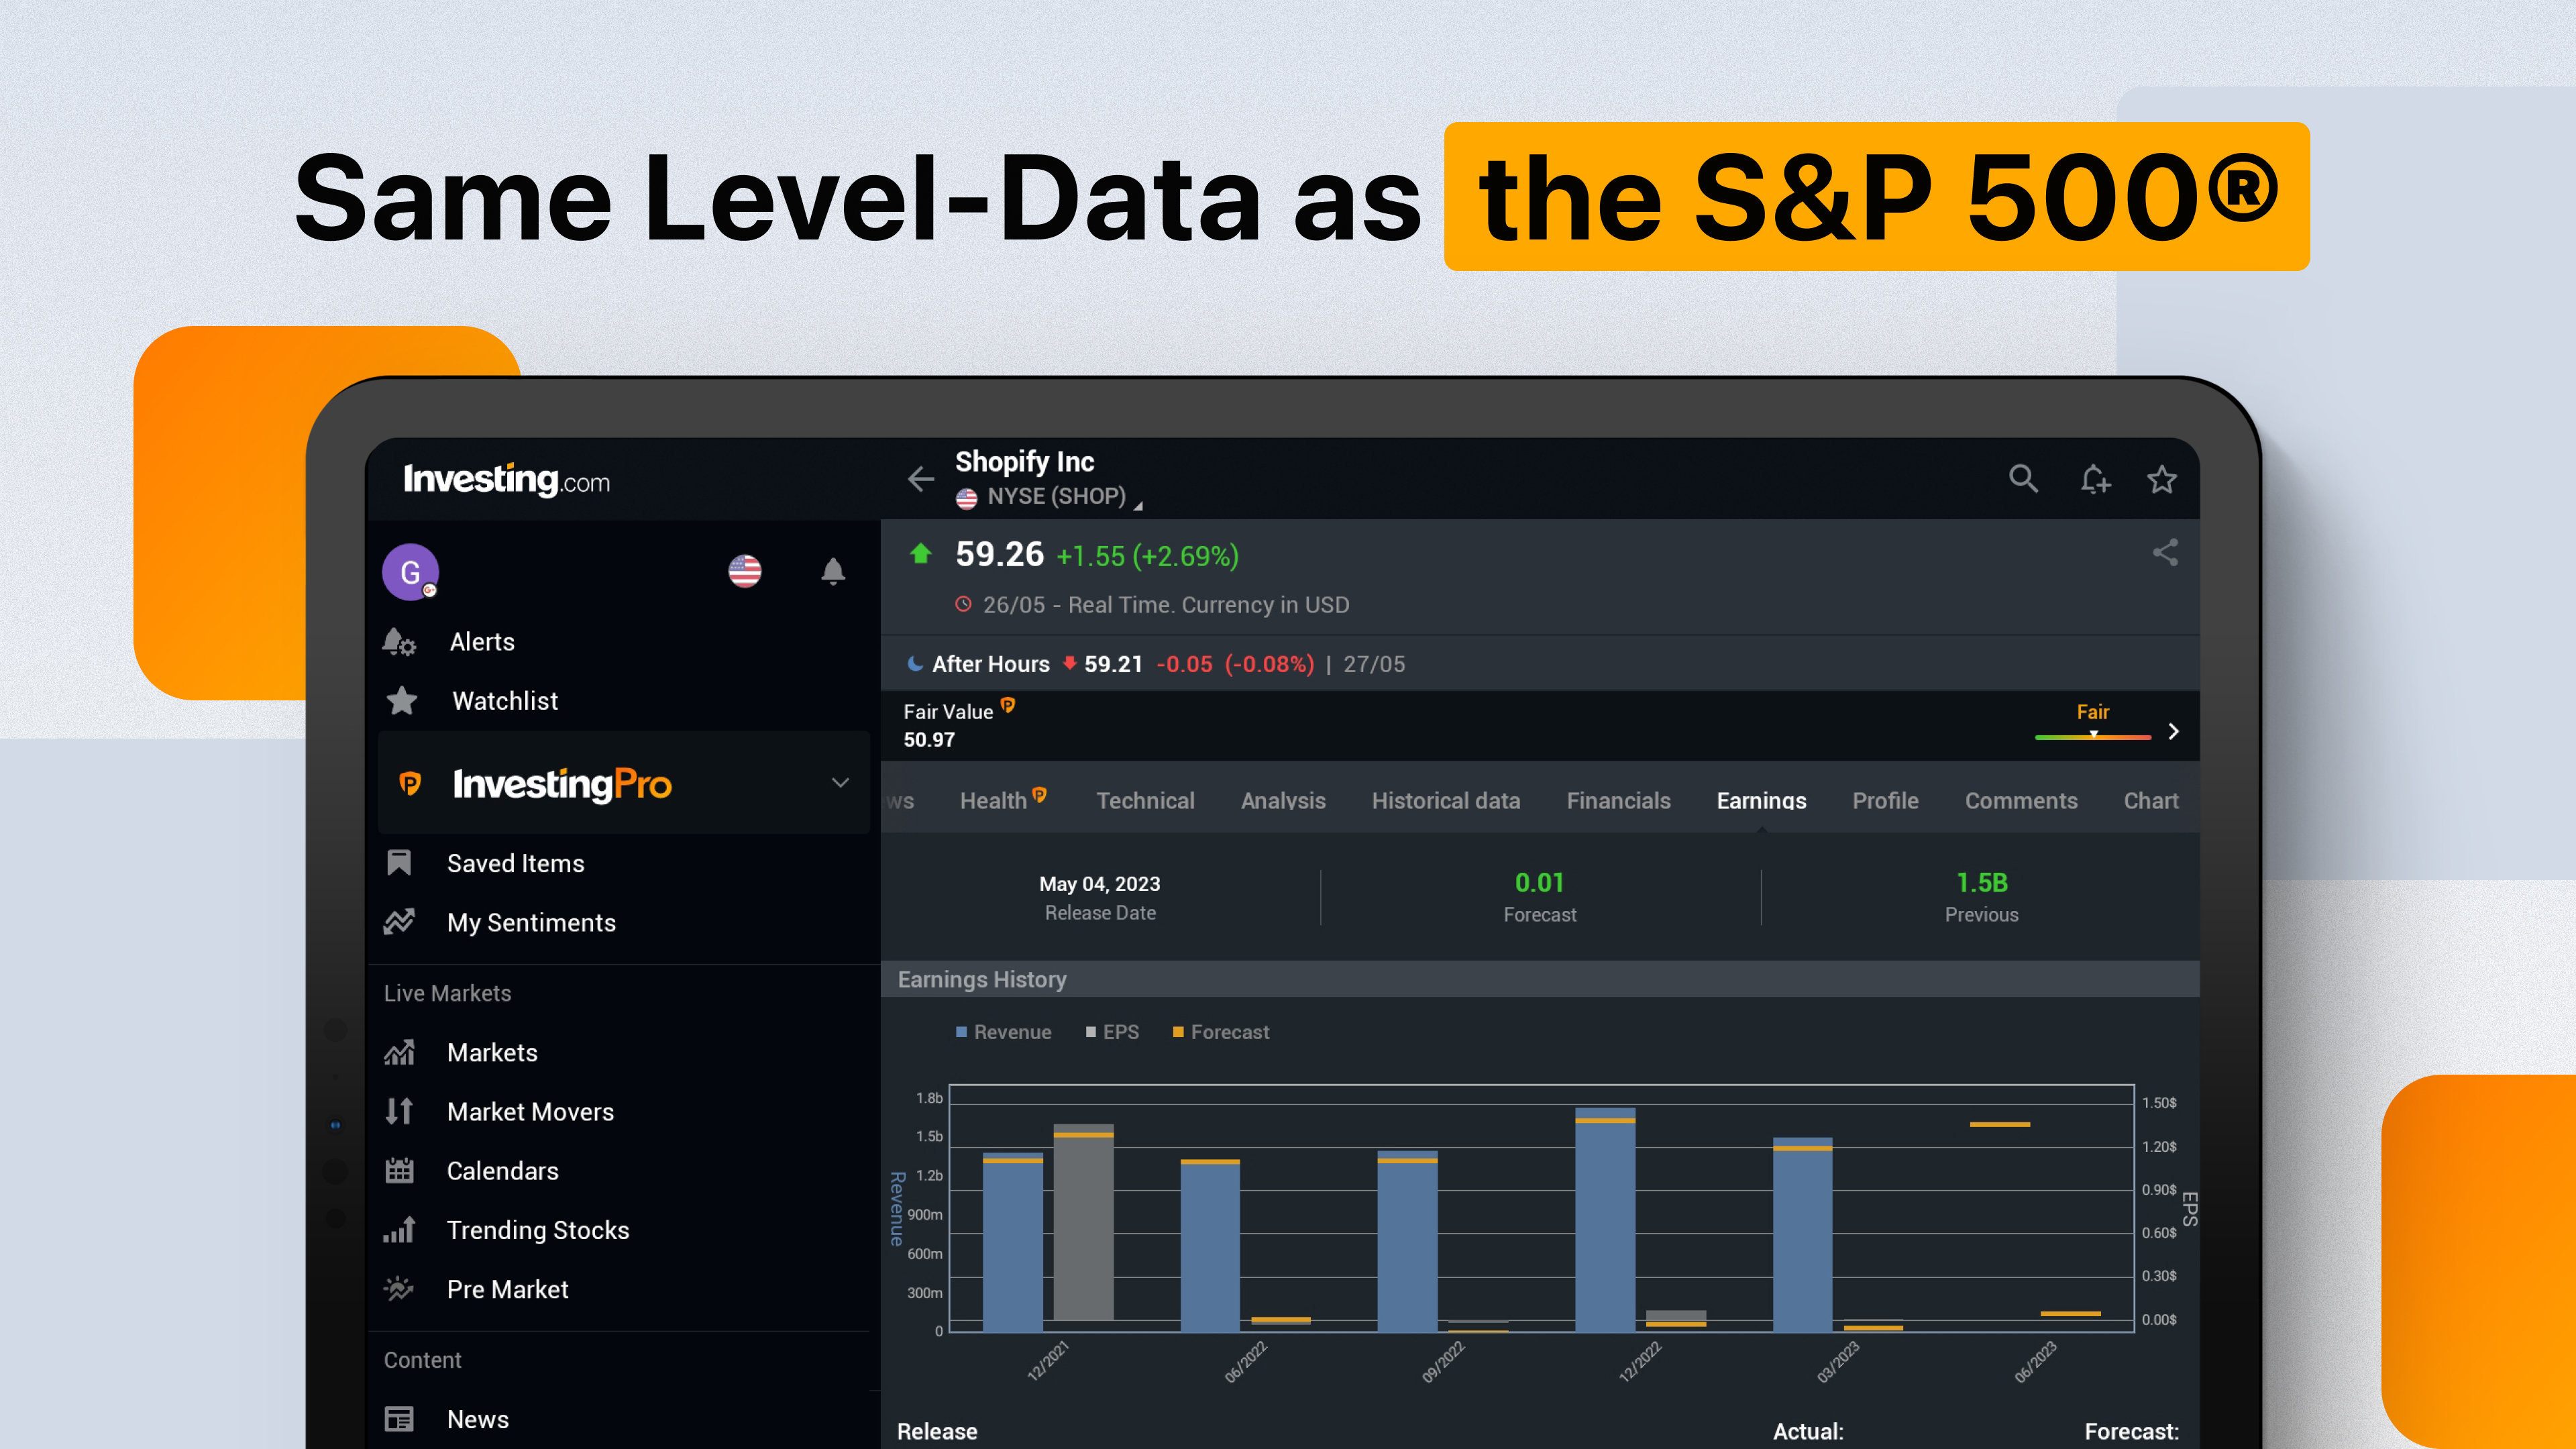Click the Fair value gauge slider
The height and width of the screenshot is (1449, 2576).
coord(2092,736)
